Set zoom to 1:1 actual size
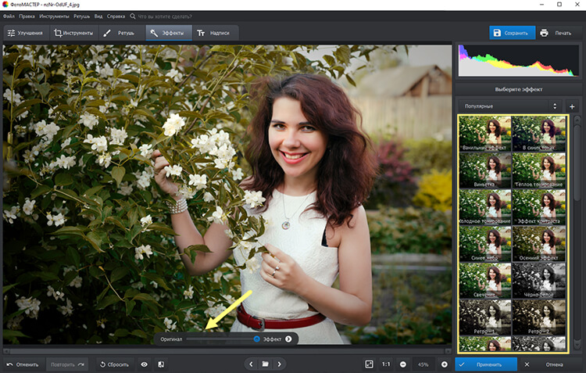This screenshot has width=586, height=373. [386, 364]
